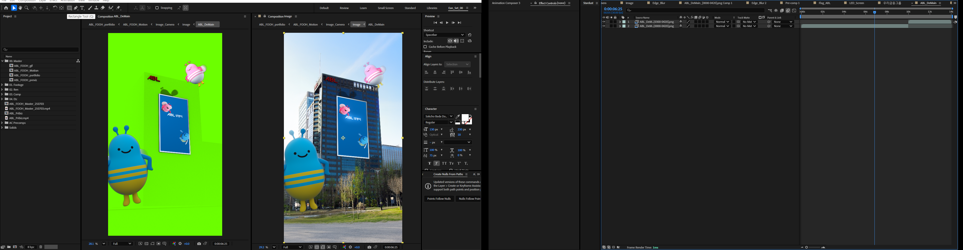
Task: Enable the Snapping checkbox
Action: [157, 8]
